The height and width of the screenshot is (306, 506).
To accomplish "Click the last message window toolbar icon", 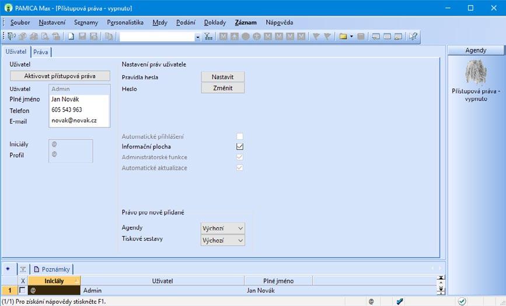I will (x=398, y=37).
